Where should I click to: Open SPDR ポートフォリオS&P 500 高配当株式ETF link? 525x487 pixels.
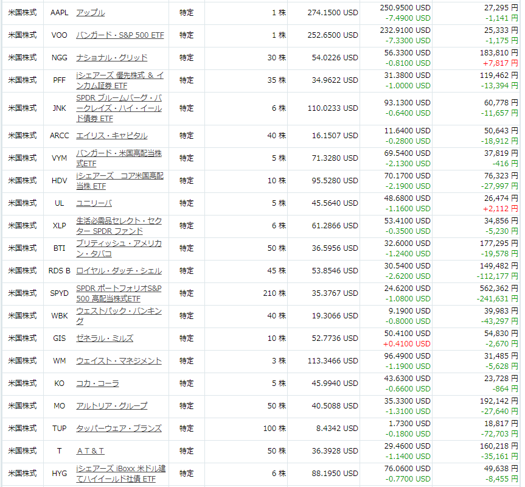pos(119,293)
